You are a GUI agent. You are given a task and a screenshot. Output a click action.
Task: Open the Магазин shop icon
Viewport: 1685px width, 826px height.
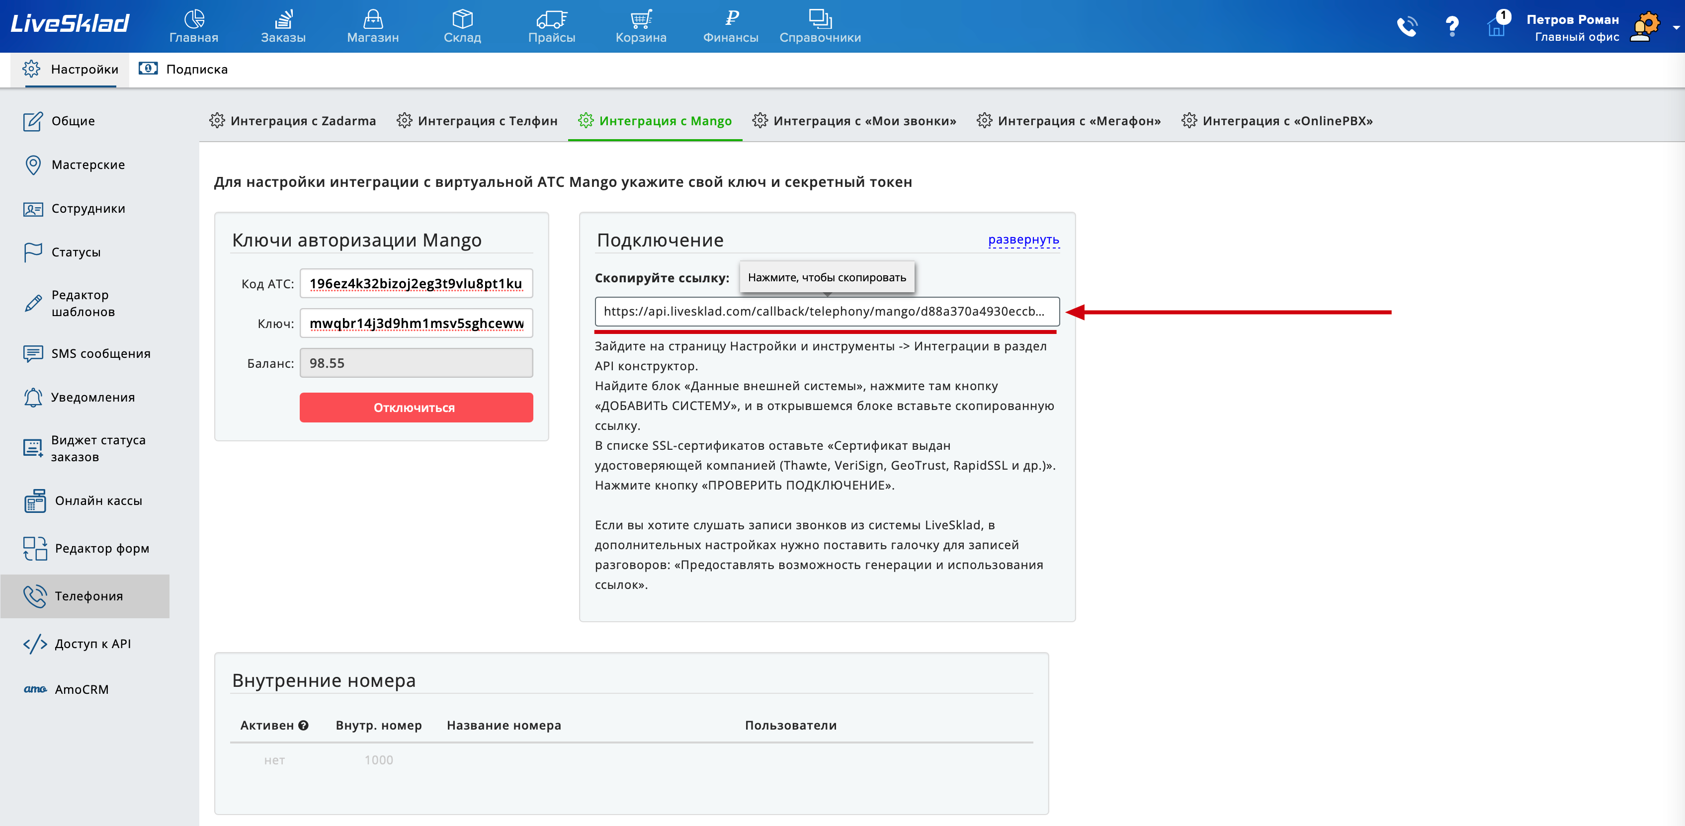tap(373, 26)
